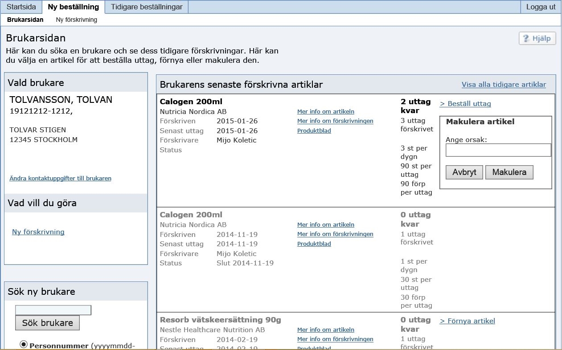The height and width of the screenshot is (350, 562).
Task: Click the Makulera button
Action: (x=509, y=172)
